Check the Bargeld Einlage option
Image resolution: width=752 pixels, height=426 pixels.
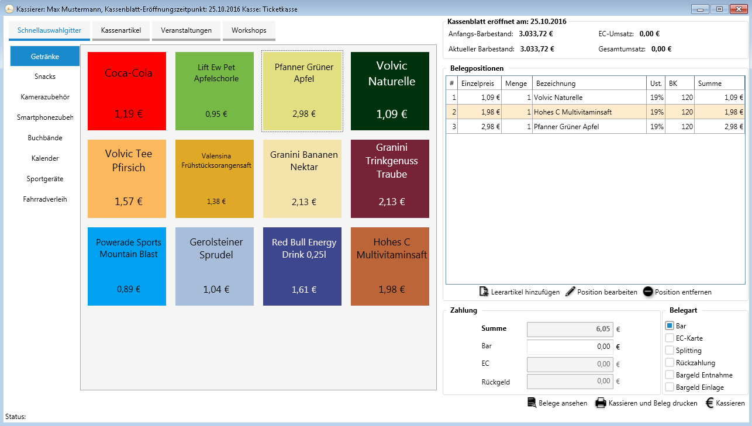tap(670, 387)
